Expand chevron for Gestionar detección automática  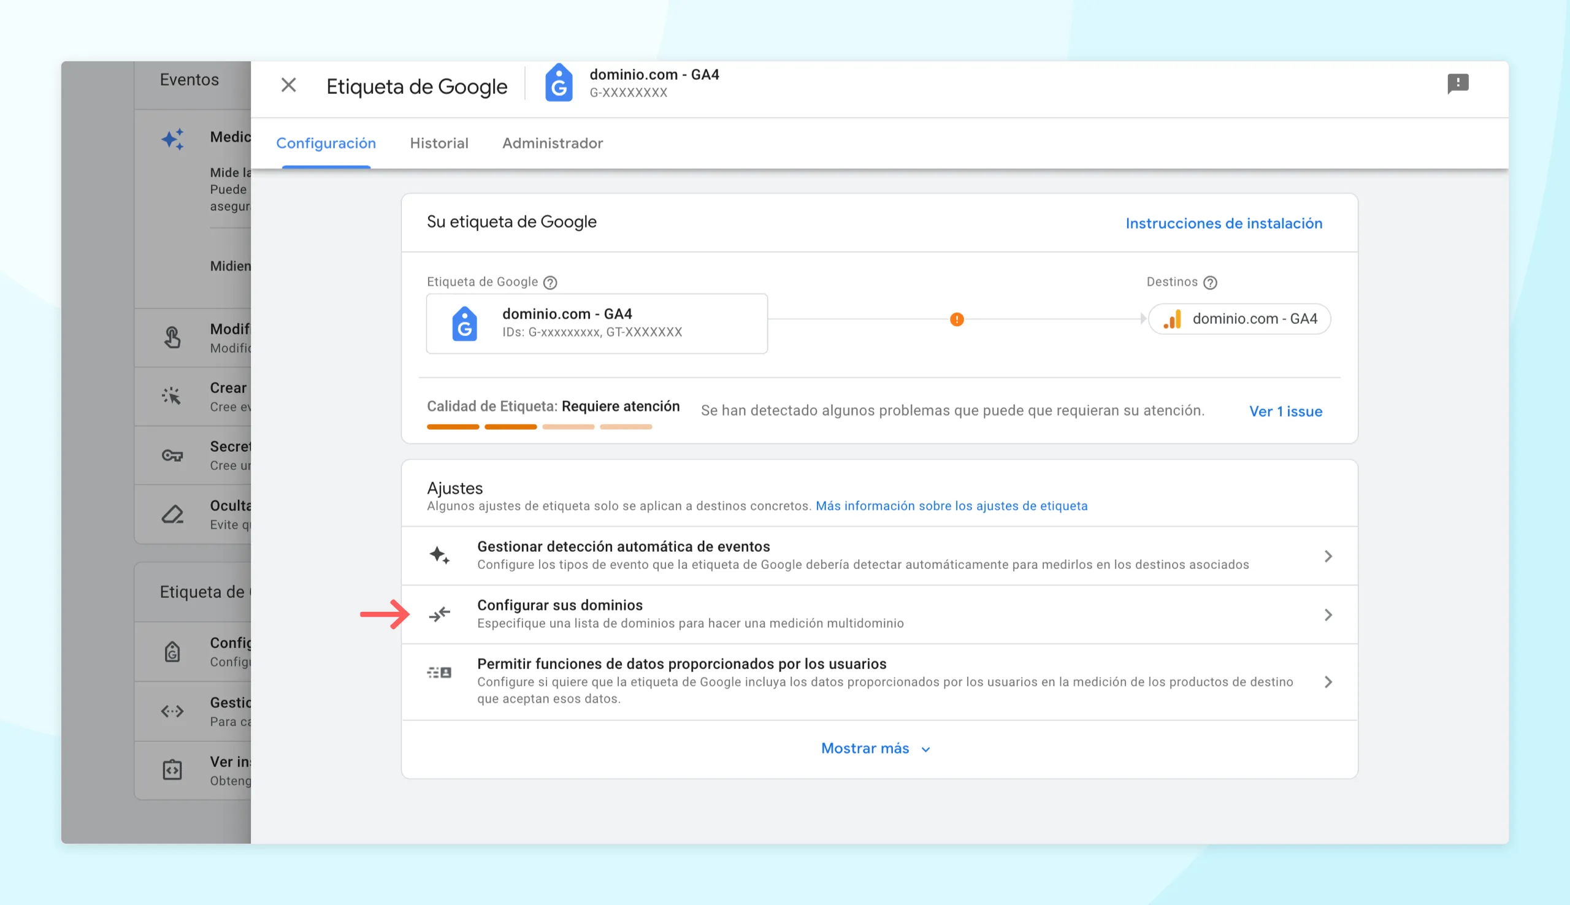click(1328, 556)
